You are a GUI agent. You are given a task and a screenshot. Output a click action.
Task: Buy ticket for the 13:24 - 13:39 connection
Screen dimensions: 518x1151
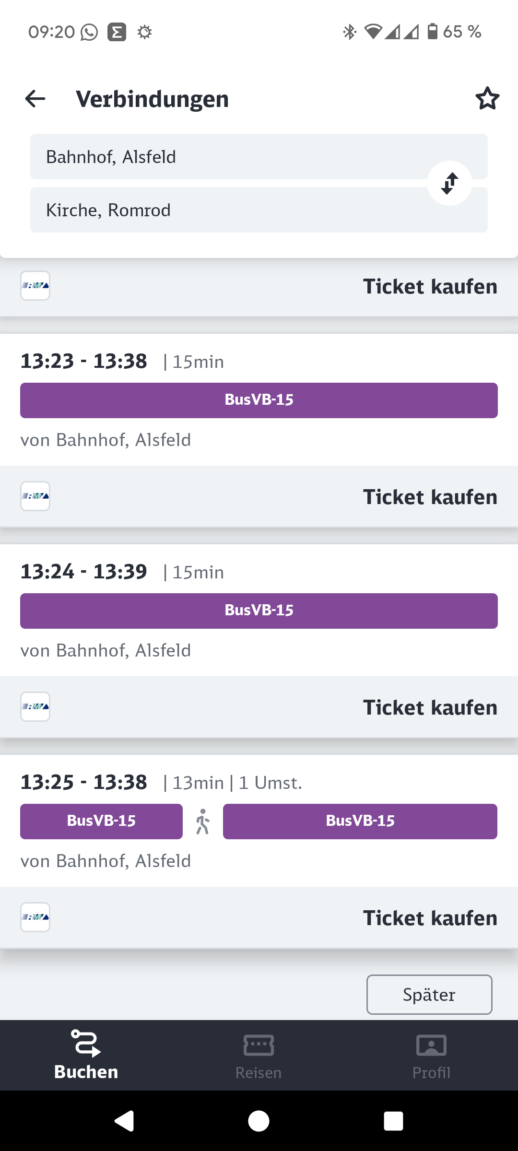[430, 707]
